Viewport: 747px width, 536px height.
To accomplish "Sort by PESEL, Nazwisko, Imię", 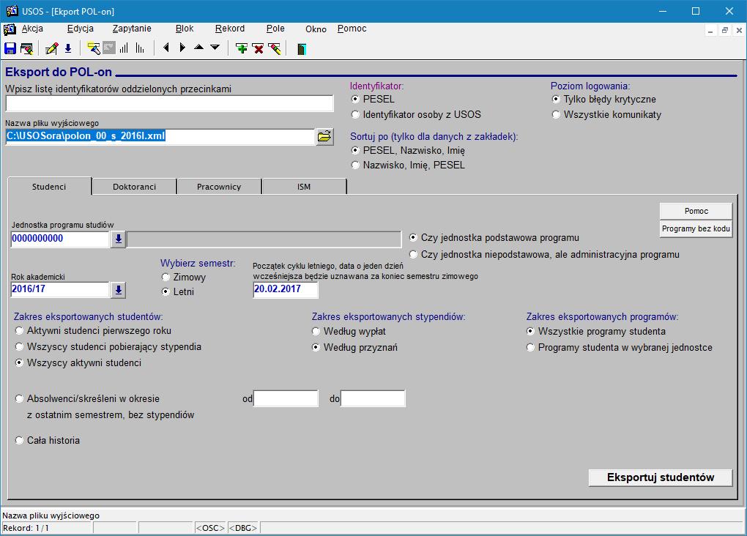I will click(355, 150).
